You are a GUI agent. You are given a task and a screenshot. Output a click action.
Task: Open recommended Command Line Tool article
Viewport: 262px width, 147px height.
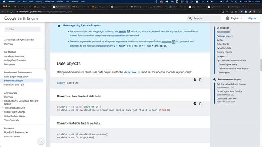pyautogui.click(x=226, y=98)
